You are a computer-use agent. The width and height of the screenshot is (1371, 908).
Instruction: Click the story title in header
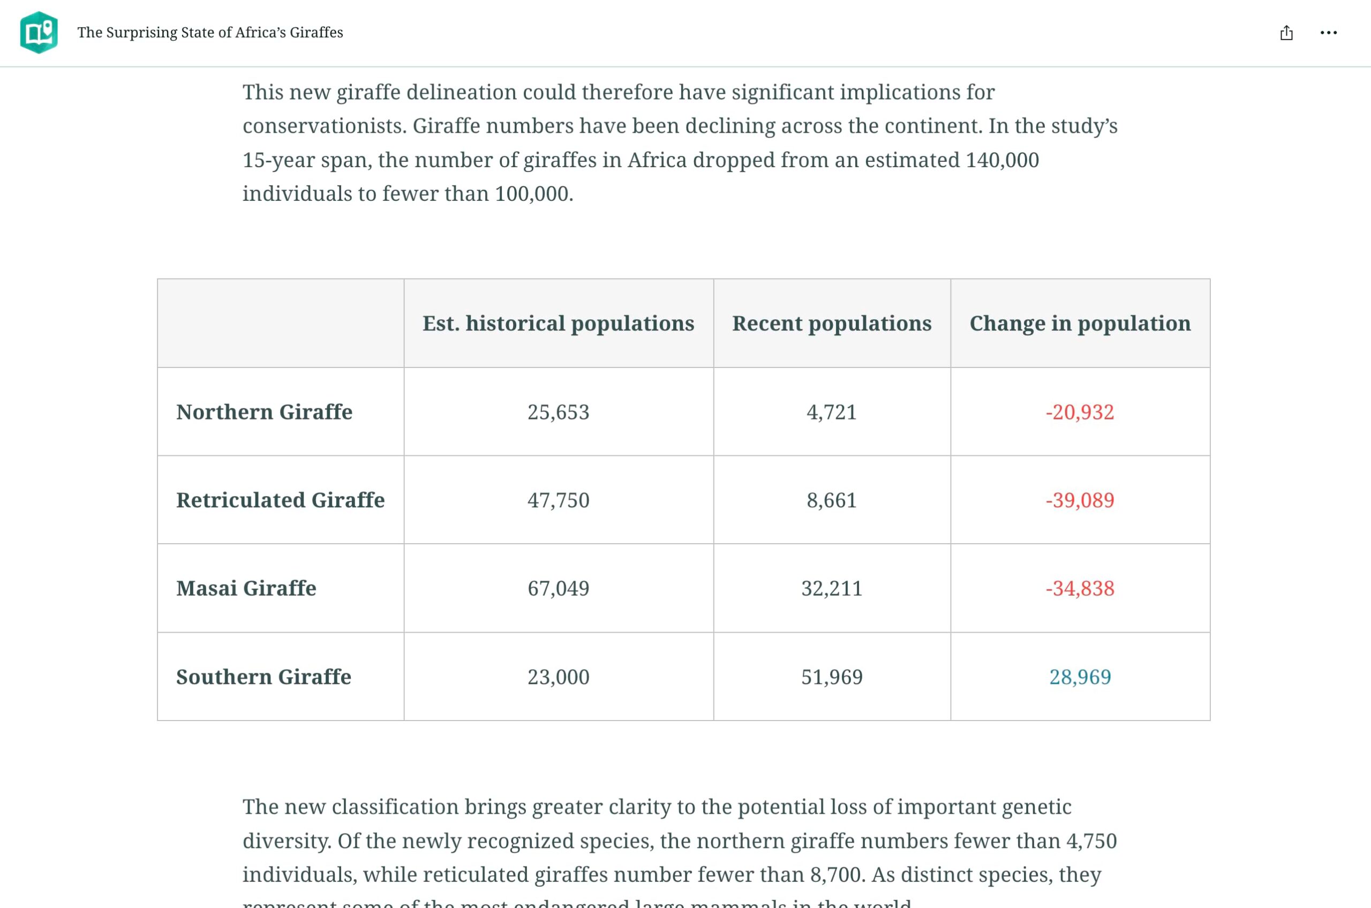[210, 33]
